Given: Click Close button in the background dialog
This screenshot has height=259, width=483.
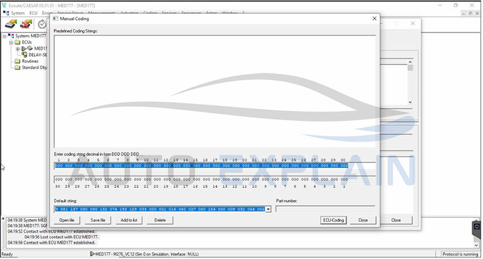Looking at the screenshot, I should pyautogui.click(x=396, y=220).
